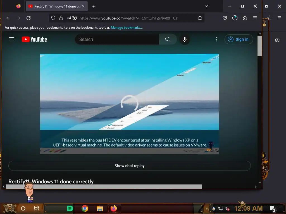This screenshot has height=214, width=286.
Task: Click Show chat replay button
Action: tap(130, 166)
